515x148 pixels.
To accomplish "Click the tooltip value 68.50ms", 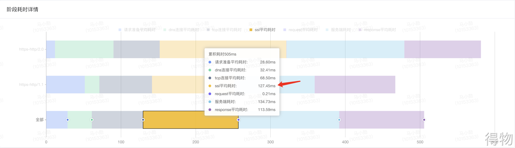I will 268,78.
